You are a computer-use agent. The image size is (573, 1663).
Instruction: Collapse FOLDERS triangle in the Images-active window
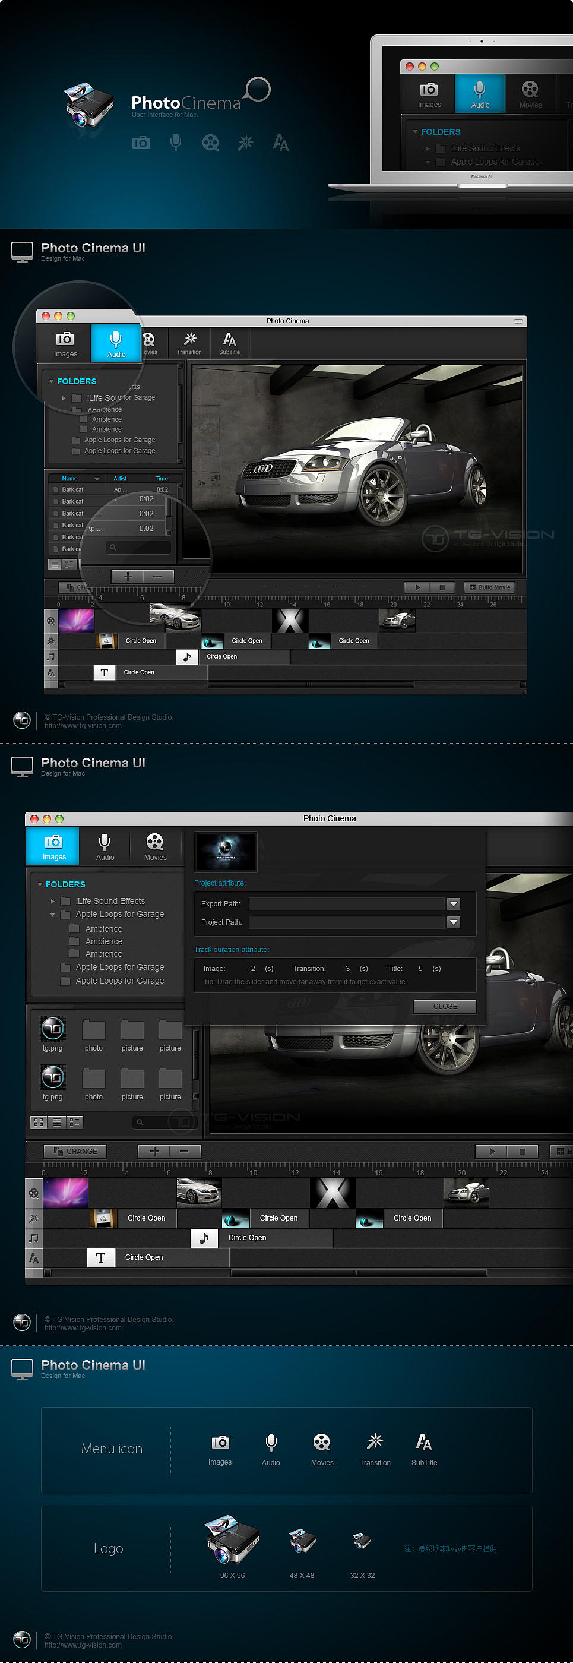[40, 884]
